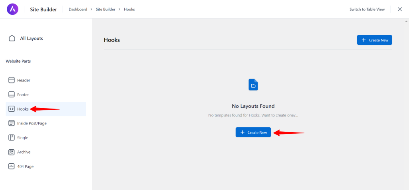409x190 pixels.
Task: Click the Header layout icon
Action: tap(12, 80)
